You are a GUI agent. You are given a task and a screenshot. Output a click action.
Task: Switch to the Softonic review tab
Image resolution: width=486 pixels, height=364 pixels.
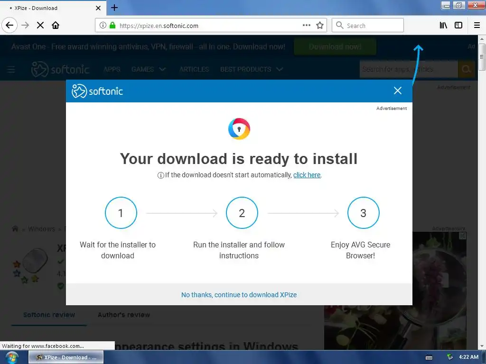49,315
